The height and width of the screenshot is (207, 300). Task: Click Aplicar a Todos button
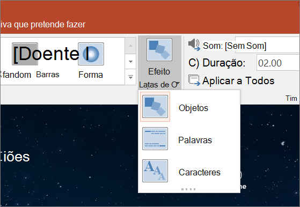click(x=231, y=80)
